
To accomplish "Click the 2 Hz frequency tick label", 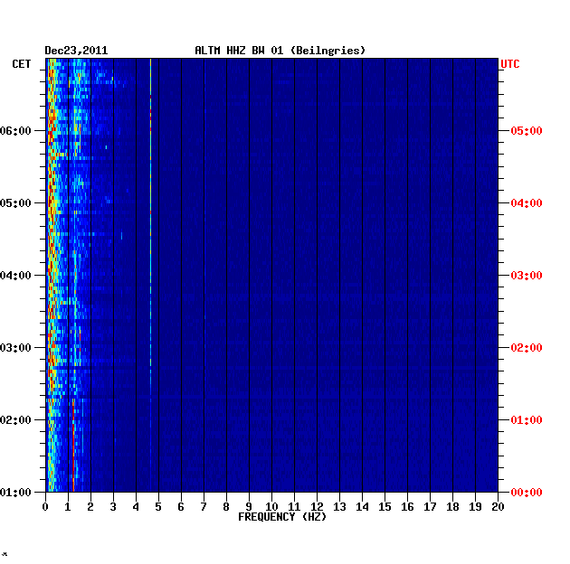I will [90, 507].
